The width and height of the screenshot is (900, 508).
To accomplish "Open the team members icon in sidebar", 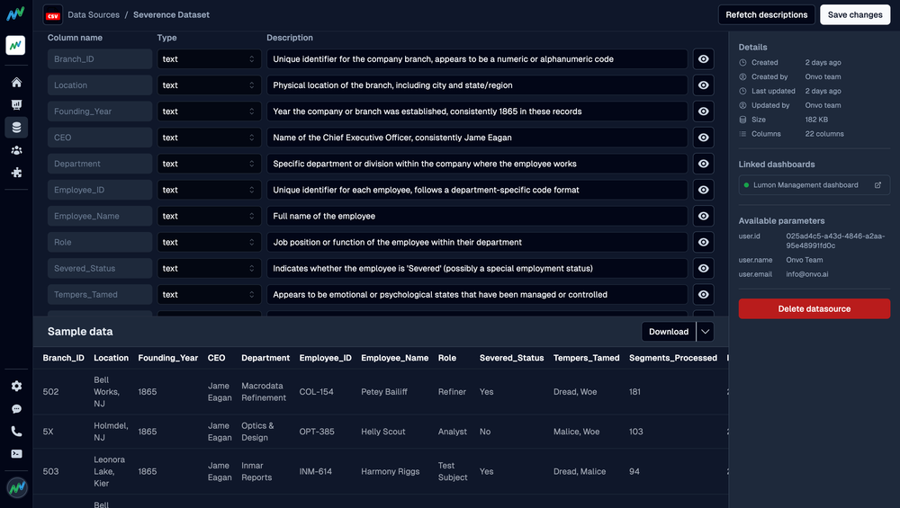I will tap(16, 150).
